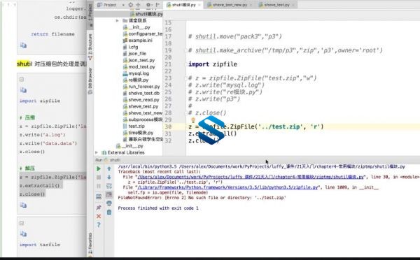Place cursor on 'import zipfile' line 21
Screen dimensions: 420x260
pos(213,64)
